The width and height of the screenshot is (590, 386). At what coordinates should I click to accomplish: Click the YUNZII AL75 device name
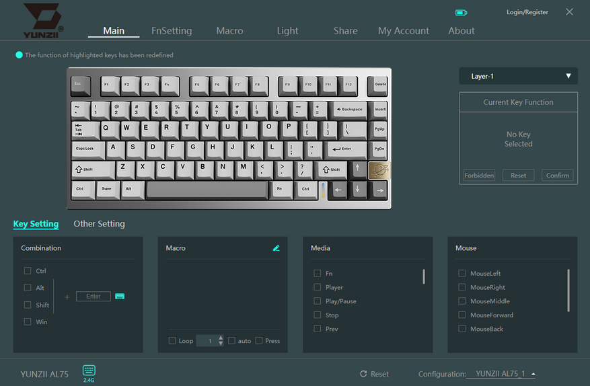(44, 375)
